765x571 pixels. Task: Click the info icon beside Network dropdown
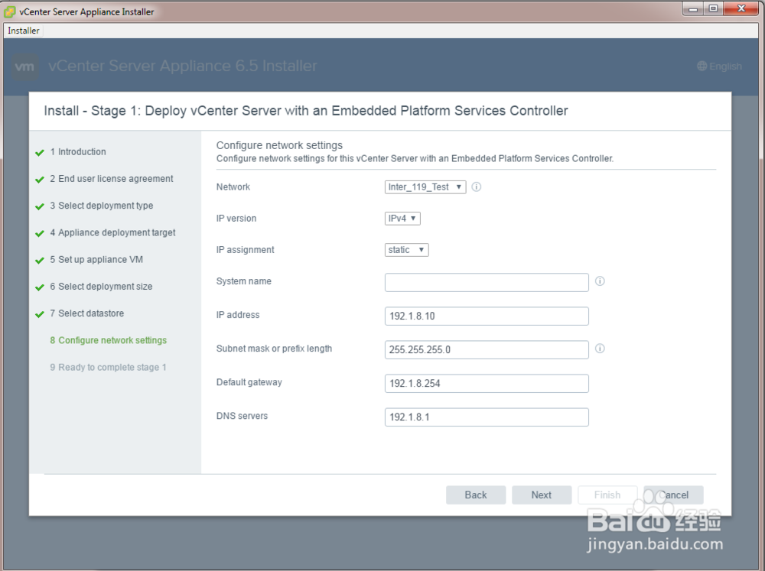pos(476,187)
